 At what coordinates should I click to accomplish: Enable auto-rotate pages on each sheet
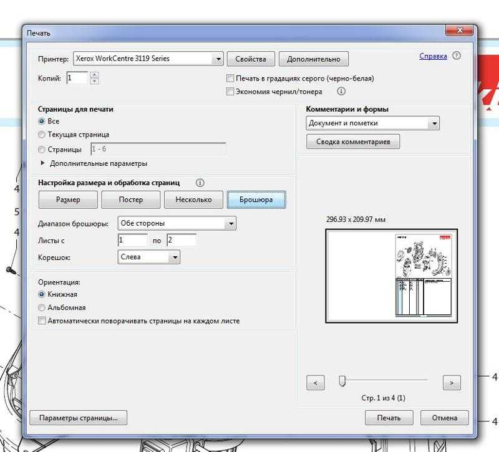tap(42, 320)
